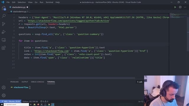Click VS Code icon on the taskbar
The height and width of the screenshot is (106, 189).
(x=53, y=105)
